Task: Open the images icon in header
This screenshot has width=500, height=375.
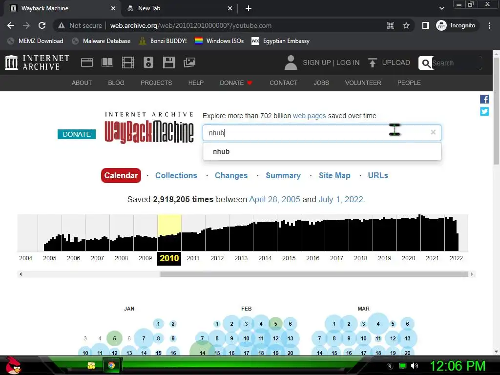Action: point(189,62)
